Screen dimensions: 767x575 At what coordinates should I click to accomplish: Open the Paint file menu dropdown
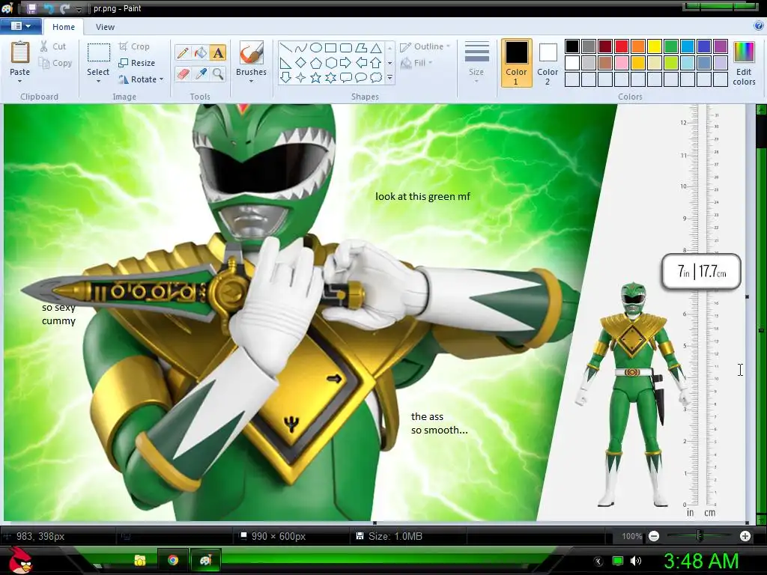(20, 26)
